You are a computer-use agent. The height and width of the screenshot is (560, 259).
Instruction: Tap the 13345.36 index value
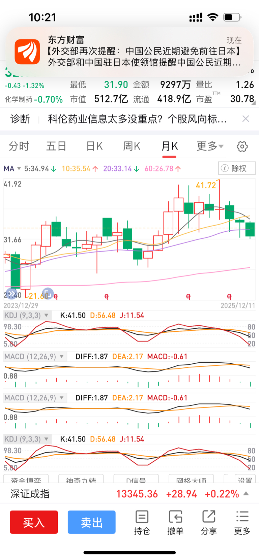click(x=137, y=494)
